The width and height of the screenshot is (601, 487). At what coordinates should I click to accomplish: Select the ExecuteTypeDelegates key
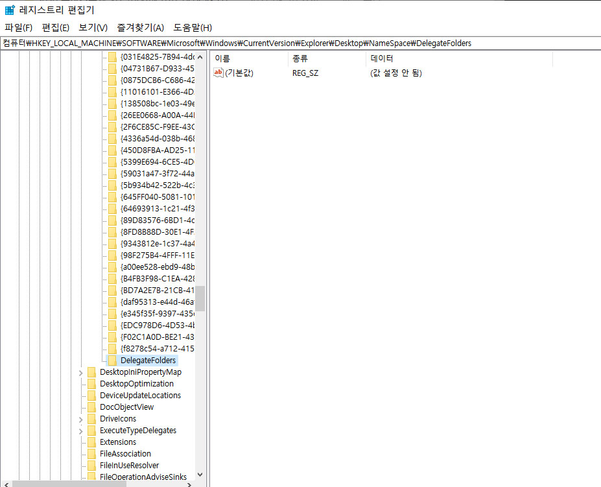138,430
